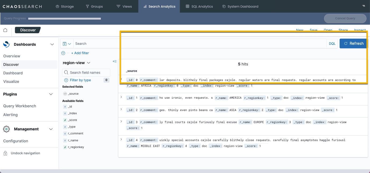Click the filter options circle icon
Screen dimensions: 370x173
click(63, 53)
